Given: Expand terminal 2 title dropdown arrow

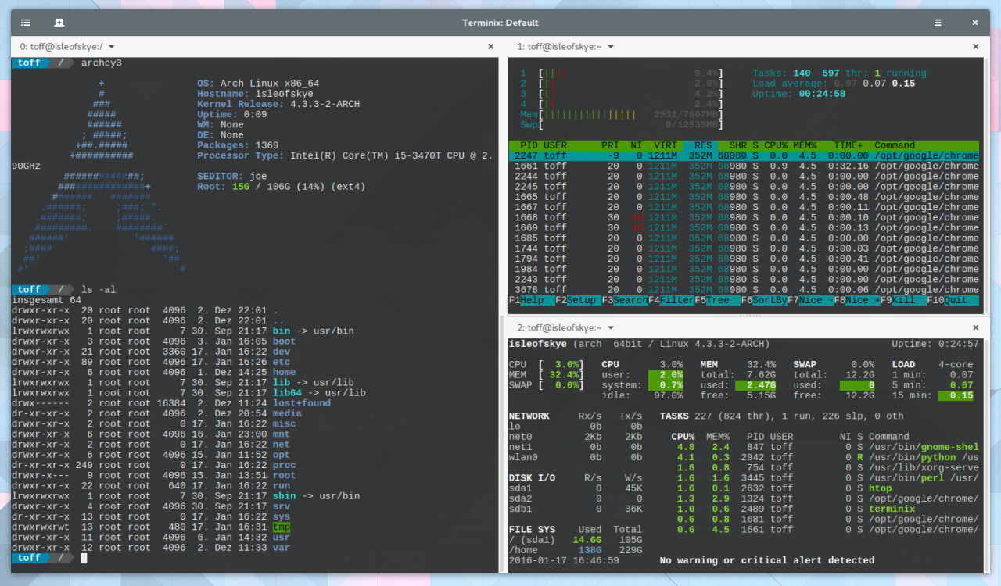Looking at the screenshot, I should point(609,328).
